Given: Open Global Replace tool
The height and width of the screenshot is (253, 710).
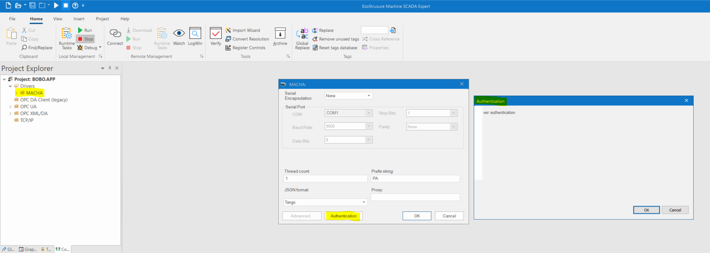Looking at the screenshot, I should (x=302, y=38).
